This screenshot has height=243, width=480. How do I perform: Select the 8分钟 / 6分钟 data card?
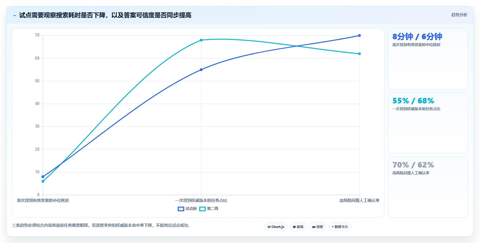[428, 59]
